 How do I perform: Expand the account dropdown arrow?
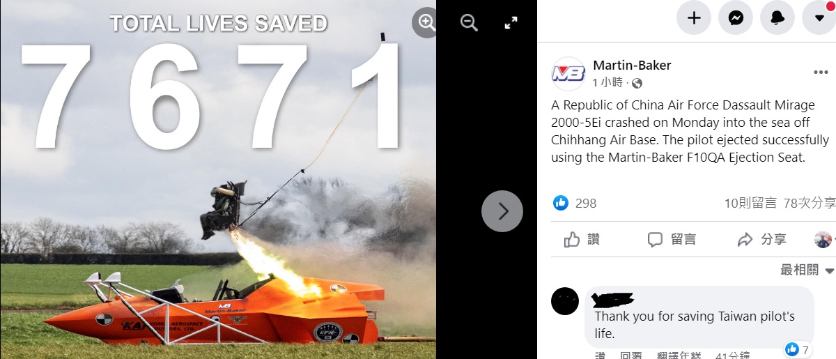point(819,18)
